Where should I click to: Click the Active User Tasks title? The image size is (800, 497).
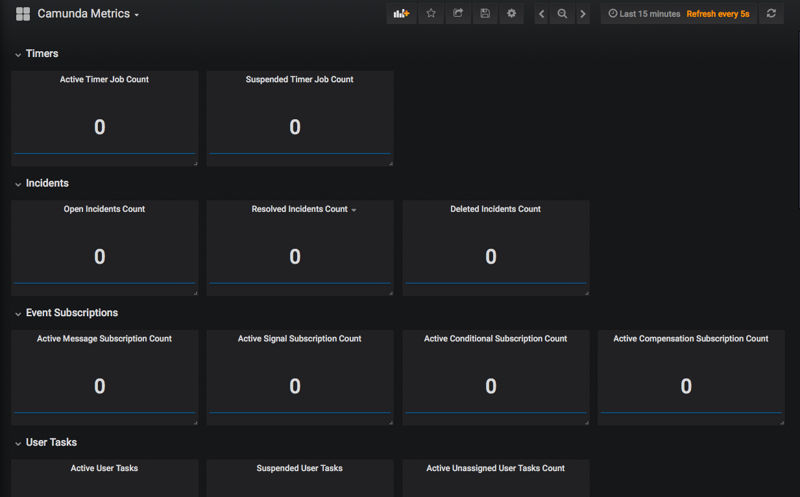(104, 468)
